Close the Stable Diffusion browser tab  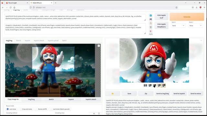tap(52, 3)
